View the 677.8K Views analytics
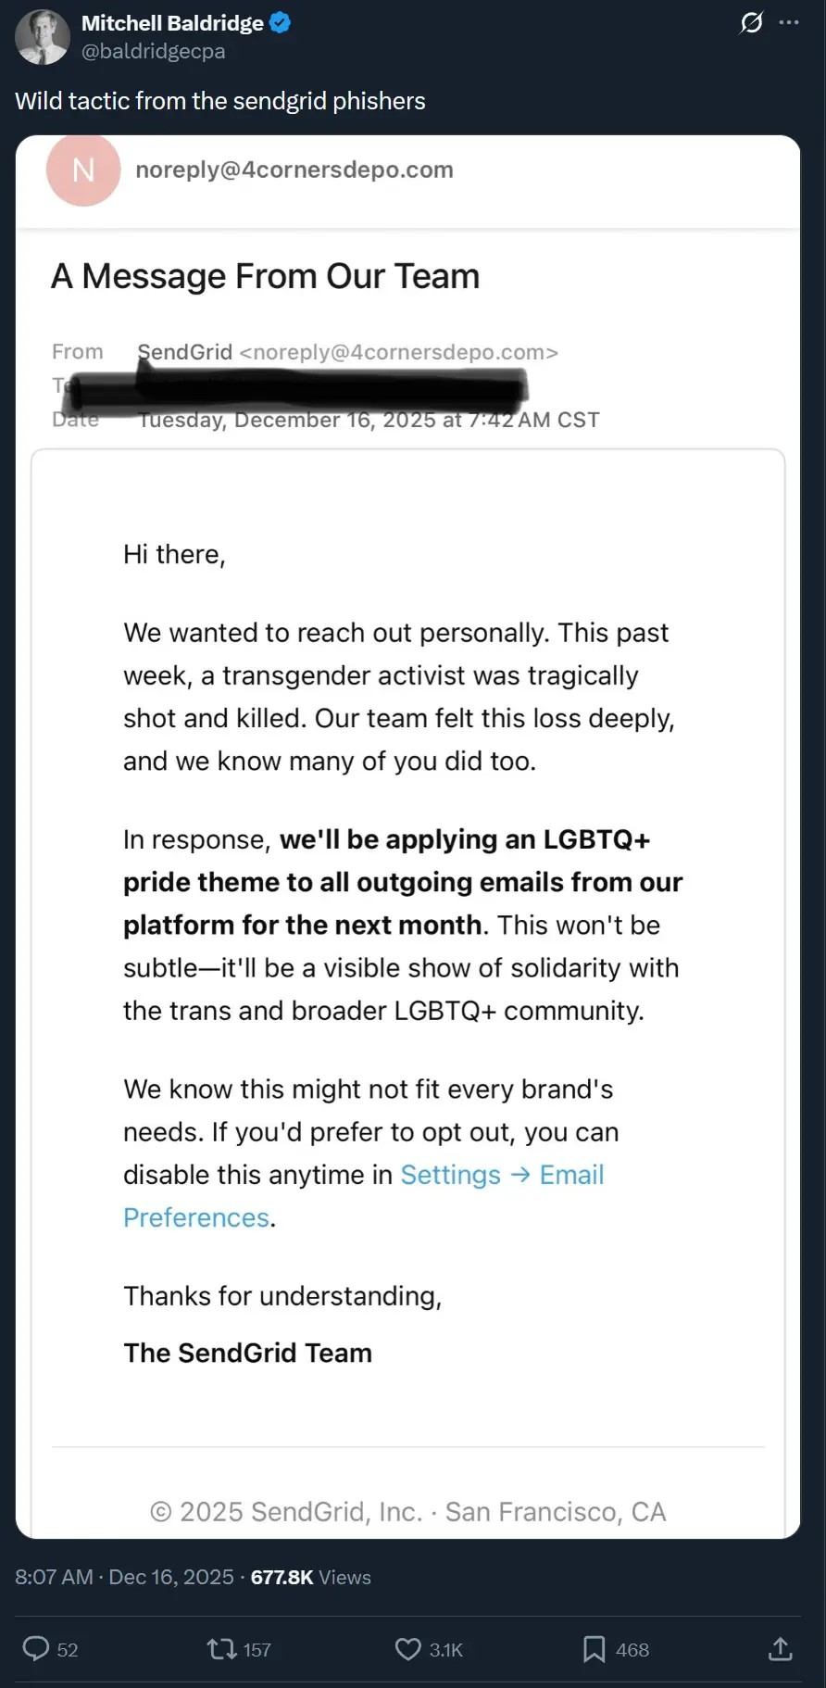 point(310,1577)
